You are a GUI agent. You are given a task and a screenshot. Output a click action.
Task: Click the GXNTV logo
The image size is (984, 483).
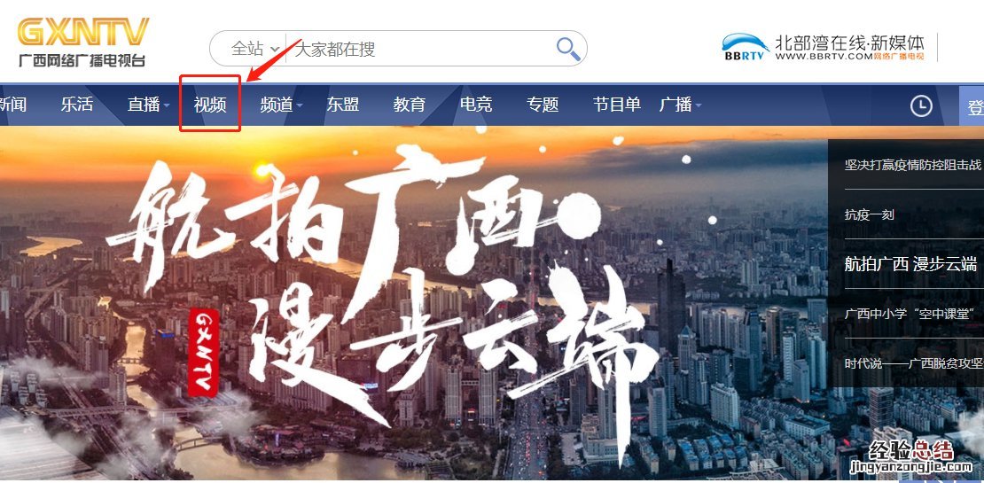pos(82,42)
